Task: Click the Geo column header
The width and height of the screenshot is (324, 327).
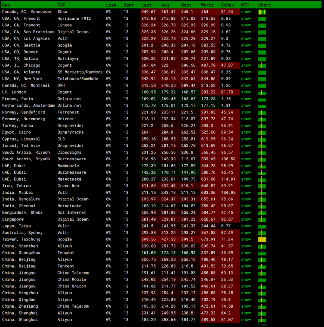Action: pos(6,5)
